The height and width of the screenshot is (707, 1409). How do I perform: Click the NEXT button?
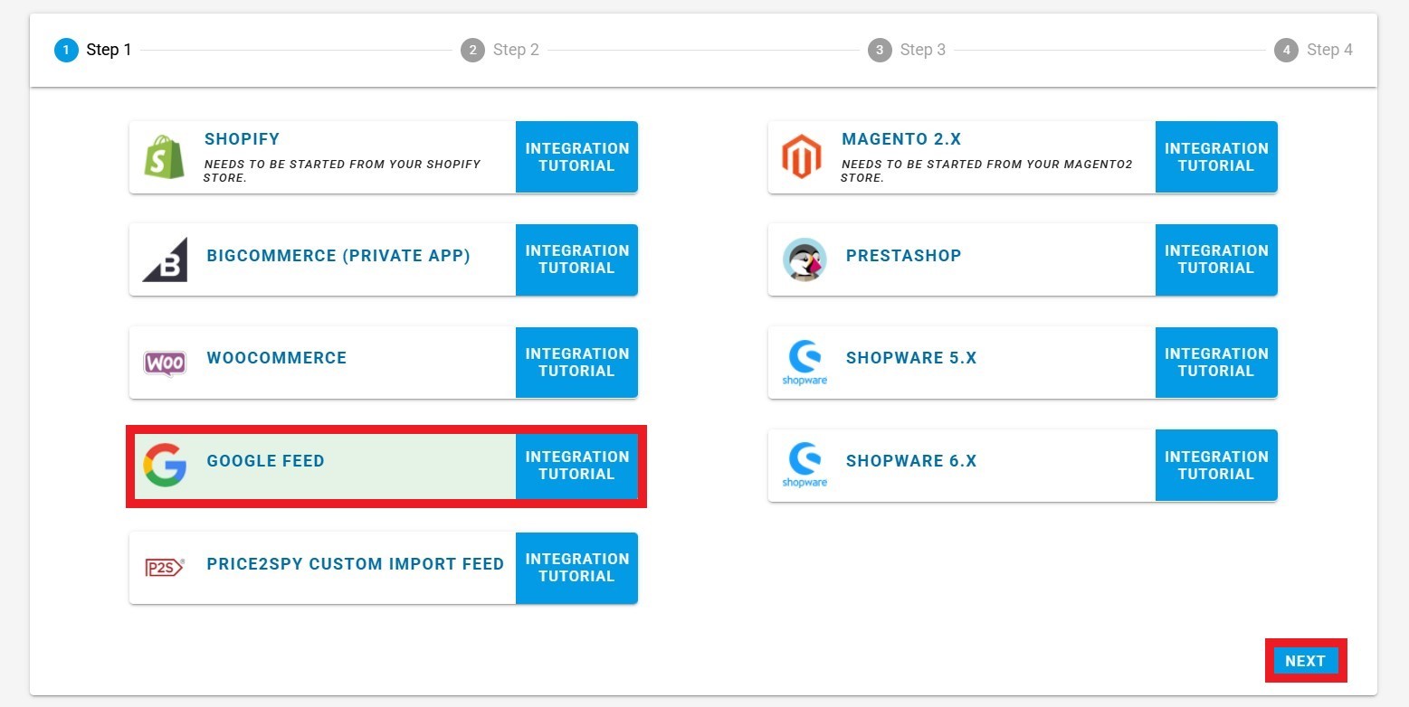click(1305, 661)
